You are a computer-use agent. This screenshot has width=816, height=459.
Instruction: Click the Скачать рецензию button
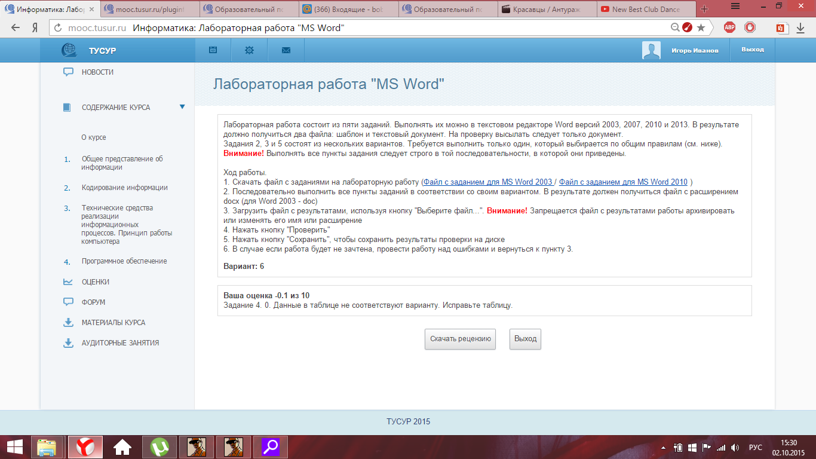coord(461,339)
